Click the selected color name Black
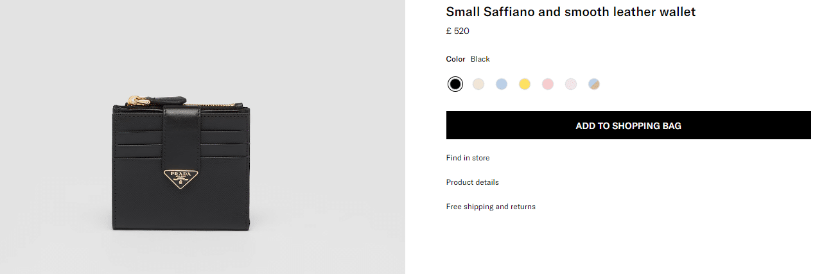Screen dimensions: 815x274 [x=480, y=59]
